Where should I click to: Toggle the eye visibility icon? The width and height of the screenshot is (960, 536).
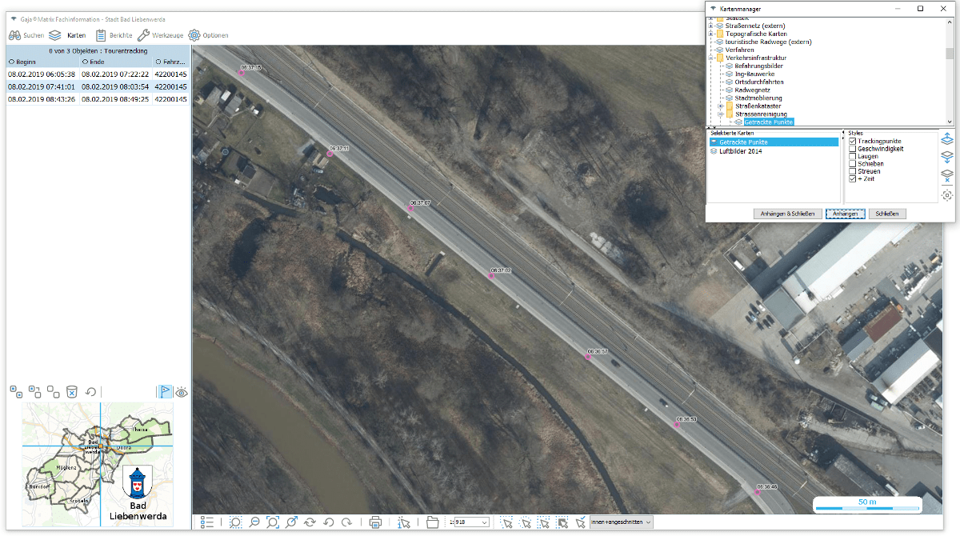coord(182,392)
